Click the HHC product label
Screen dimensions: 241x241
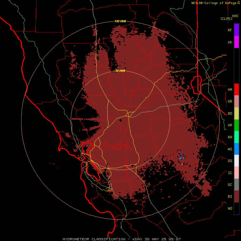pos(235,16)
